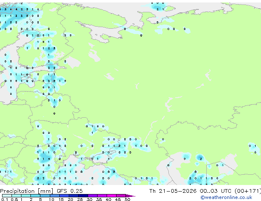
Task: Click the legend label '50'
Action: [127, 199]
